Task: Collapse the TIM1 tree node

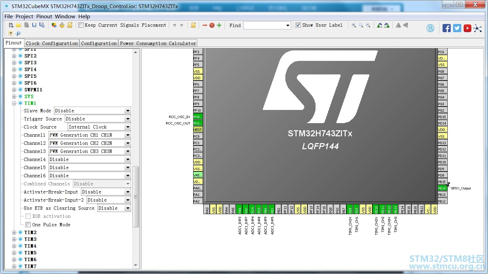Action: [x=14, y=103]
